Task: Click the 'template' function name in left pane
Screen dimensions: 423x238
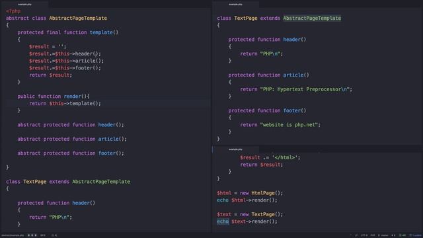Action: (x=101, y=32)
